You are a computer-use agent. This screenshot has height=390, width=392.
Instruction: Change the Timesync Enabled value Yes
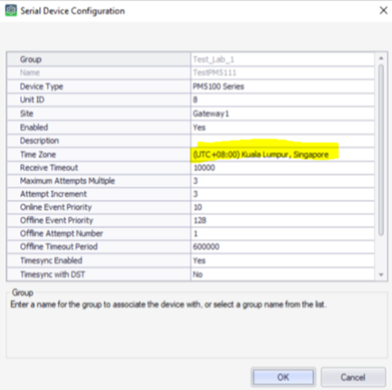pyautogui.click(x=282, y=261)
